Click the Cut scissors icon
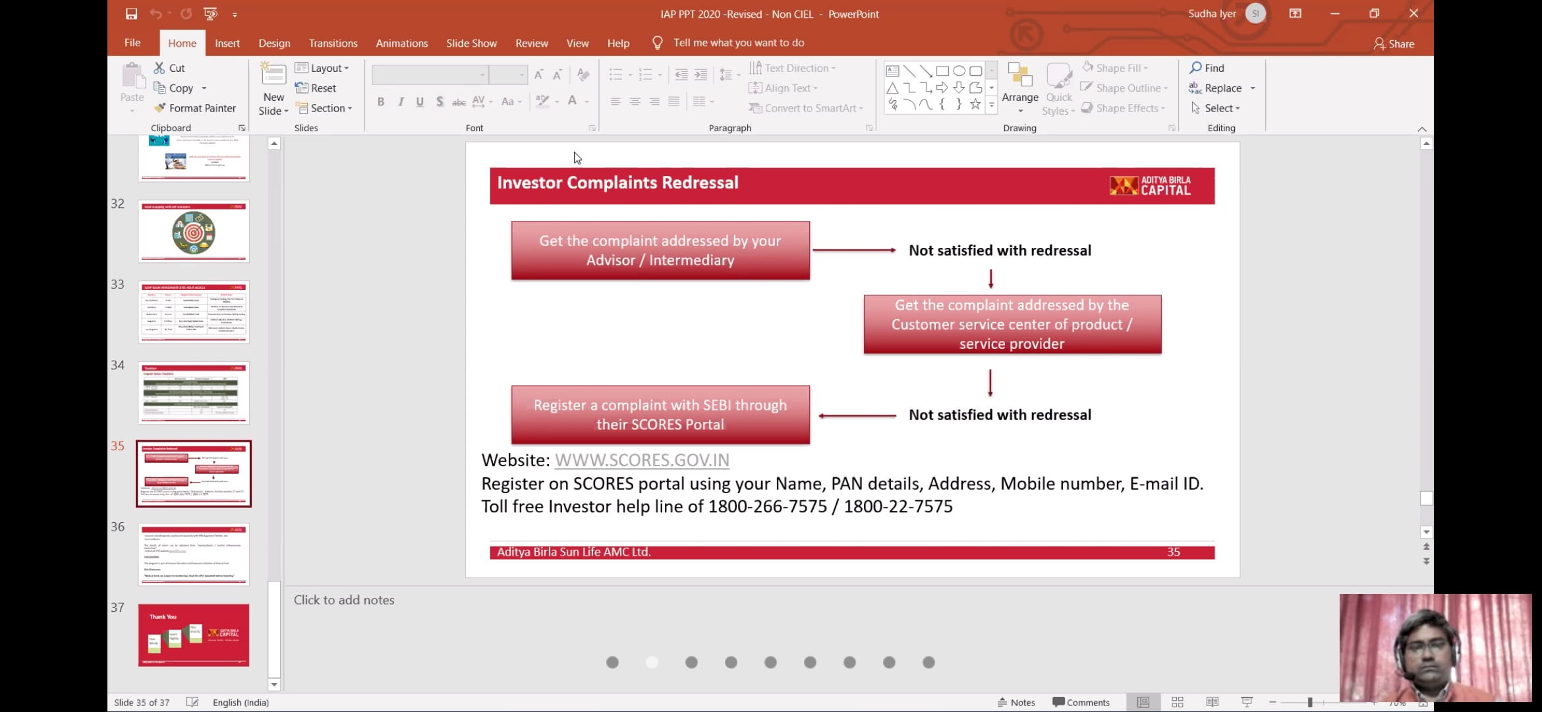The image size is (1542, 712). point(159,68)
